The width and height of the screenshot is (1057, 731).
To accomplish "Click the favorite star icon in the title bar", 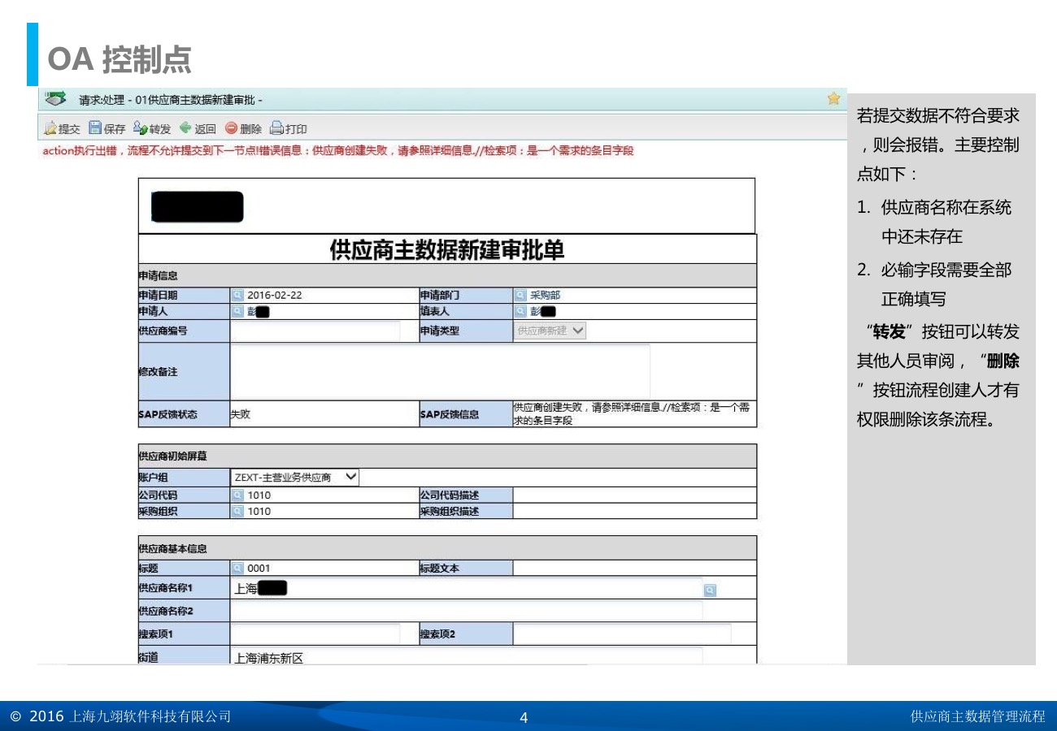I will [833, 98].
